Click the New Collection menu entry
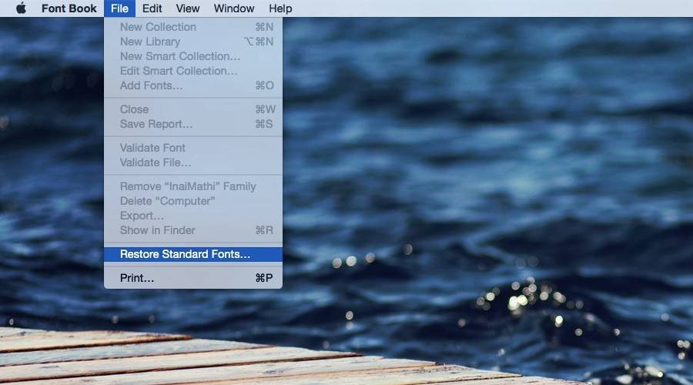 [x=193, y=27]
